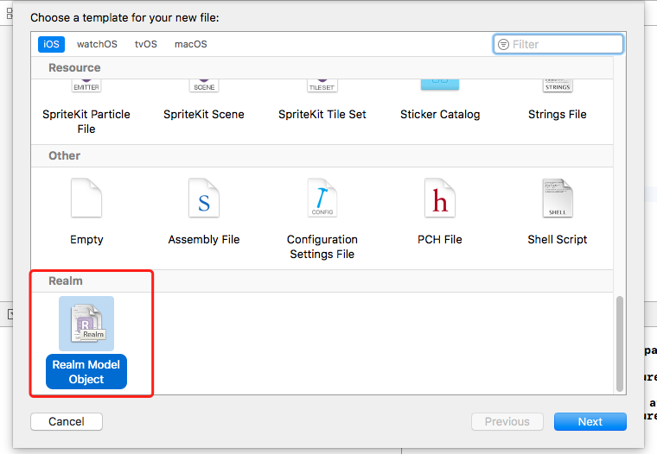This screenshot has height=454, width=657.
Task: Select the Sticker Catalog template icon
Action: pos(439,85)
